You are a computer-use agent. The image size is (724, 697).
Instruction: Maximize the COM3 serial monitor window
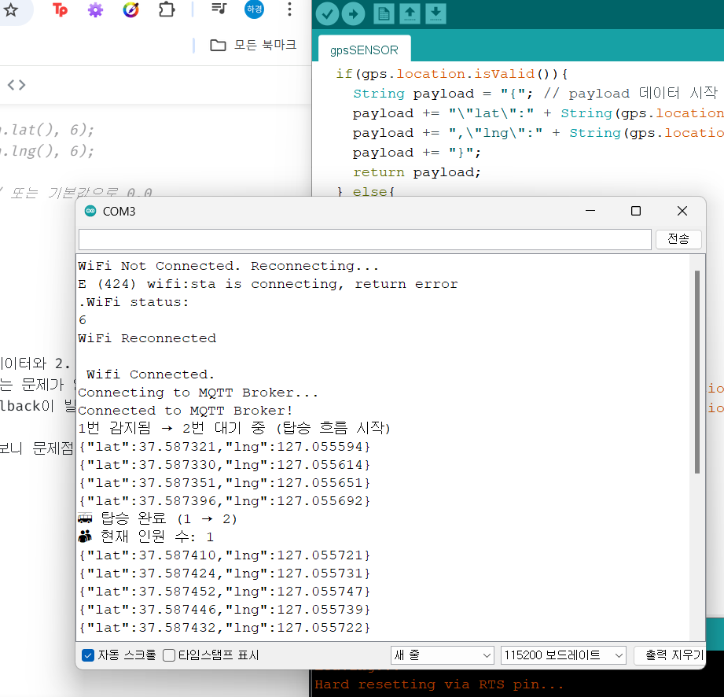click(636, 211)
